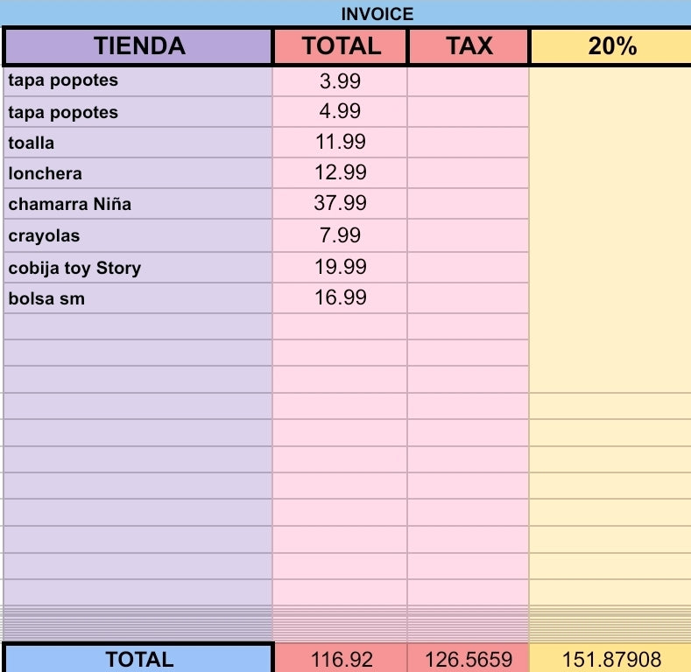Select the 126.5659 tax total cell
This screenshot has height=672, width=691.
pyautogui.click(x=468, y=659)
